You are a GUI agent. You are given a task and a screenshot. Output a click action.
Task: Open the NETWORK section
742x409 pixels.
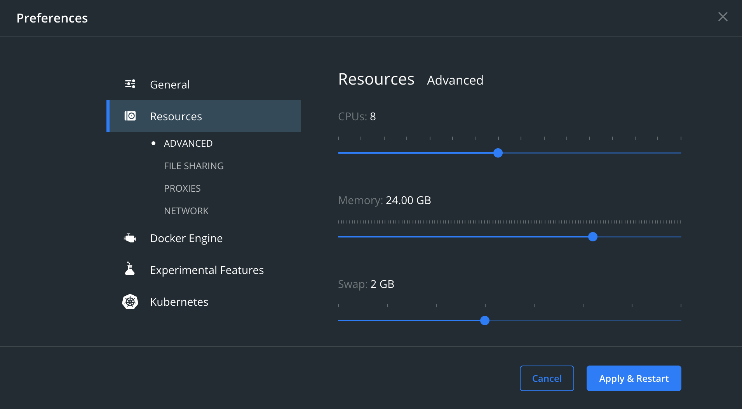(x=186, y=211)
